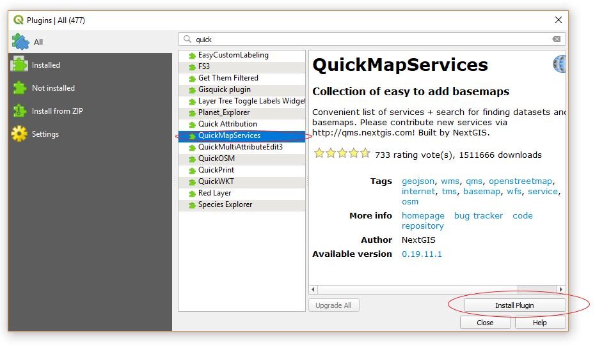This screenshot has width=595, height=345.
Task: Click the Species Explorer plugin icon
Action: [192, 205]
